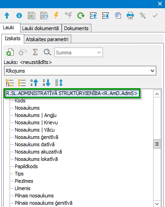Screen dimensions: 165x207
Task: Select the Izskats subtab
Action: [x=12, y=38]
